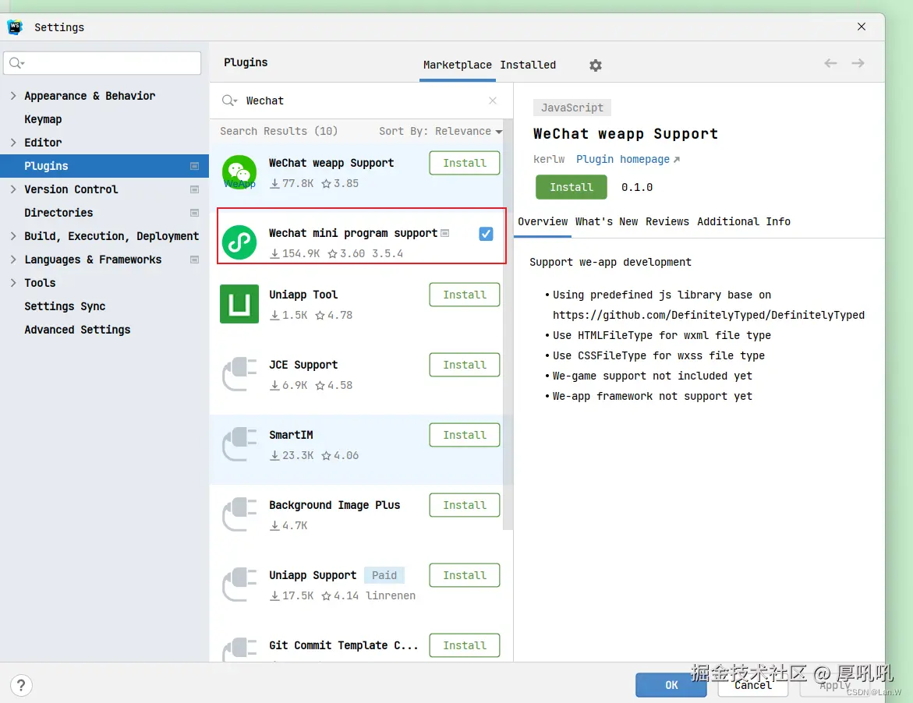
Task: Open the Overview tab
Action: pyautogui.click(x=543, y=221)
